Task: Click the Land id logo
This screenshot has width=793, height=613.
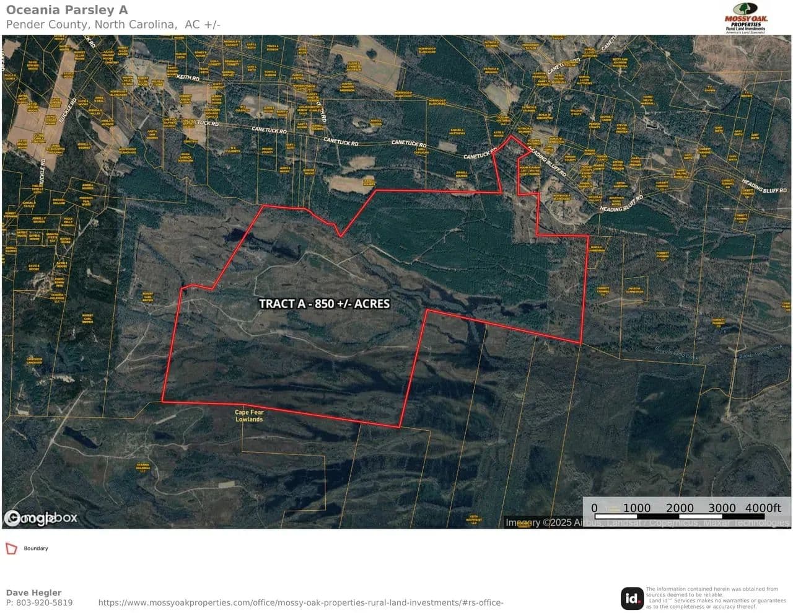Action: (632, 598)
